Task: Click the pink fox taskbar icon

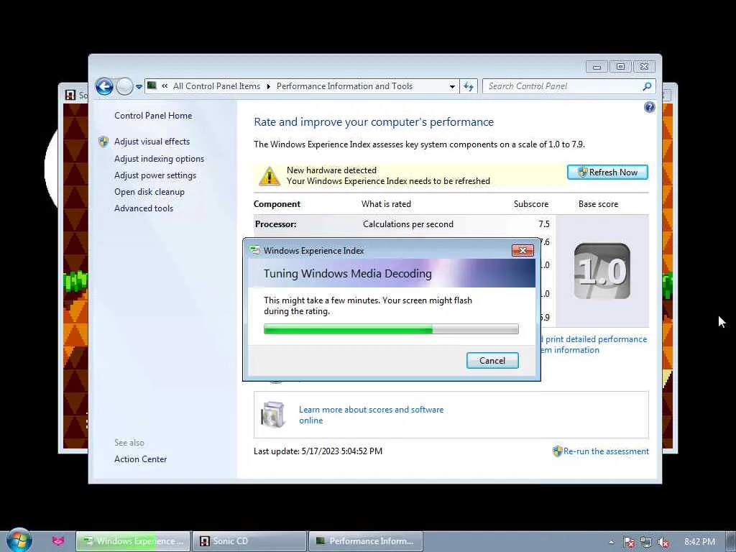Action: coord(58,541)
